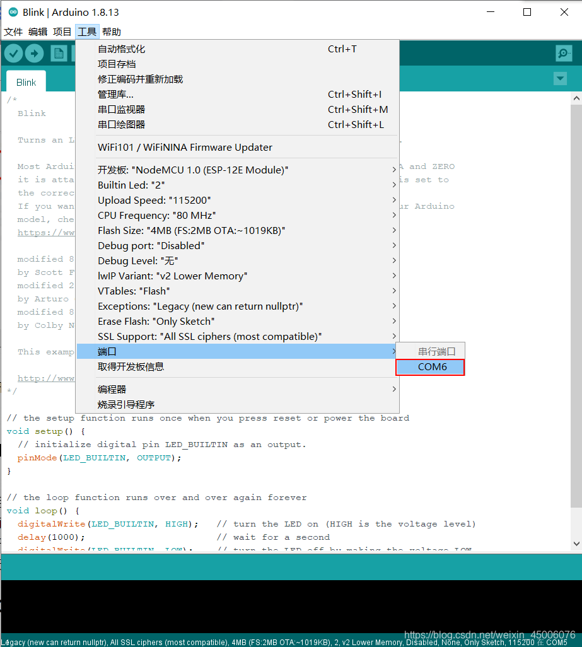Click the 工具 menu in menu bar
Viewport: 582px width, 647px height.
[x=87, y=32]
